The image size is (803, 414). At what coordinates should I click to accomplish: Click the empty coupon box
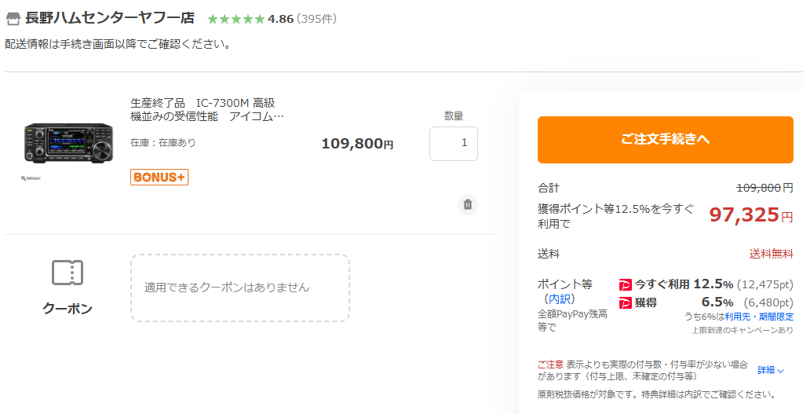[x=239, y=288]
